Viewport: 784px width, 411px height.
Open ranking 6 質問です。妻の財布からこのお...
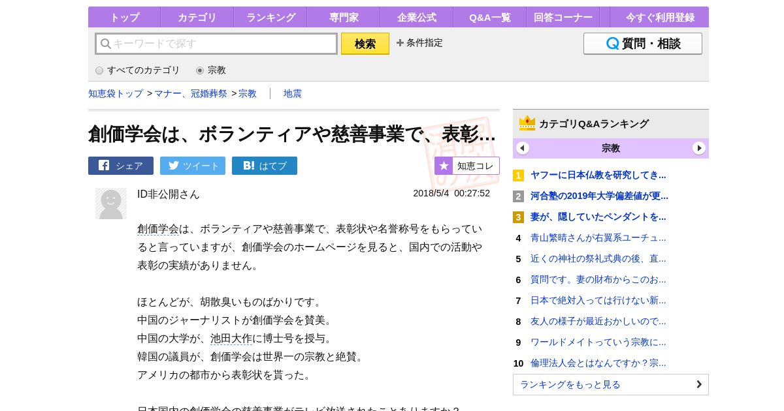tap(598, 279)
